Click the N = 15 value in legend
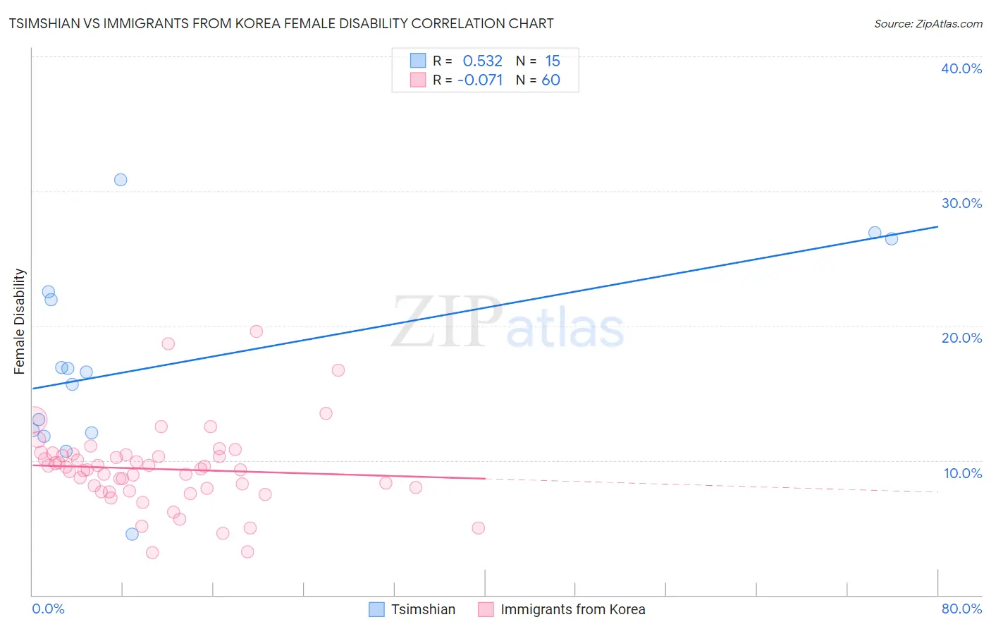Screen dimensions: 991x629 coord(538,61)
